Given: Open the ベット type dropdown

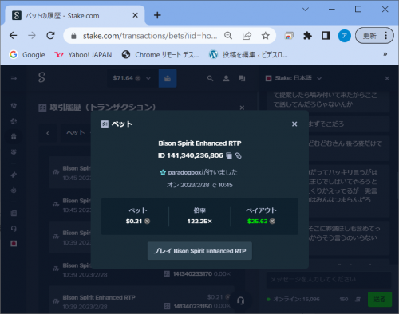Looking at the screenshot, I should [77, 133].
